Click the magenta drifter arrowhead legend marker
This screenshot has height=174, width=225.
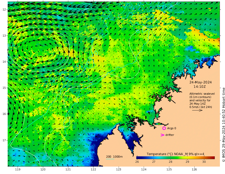pyautogui.click(x=162, y=135)
